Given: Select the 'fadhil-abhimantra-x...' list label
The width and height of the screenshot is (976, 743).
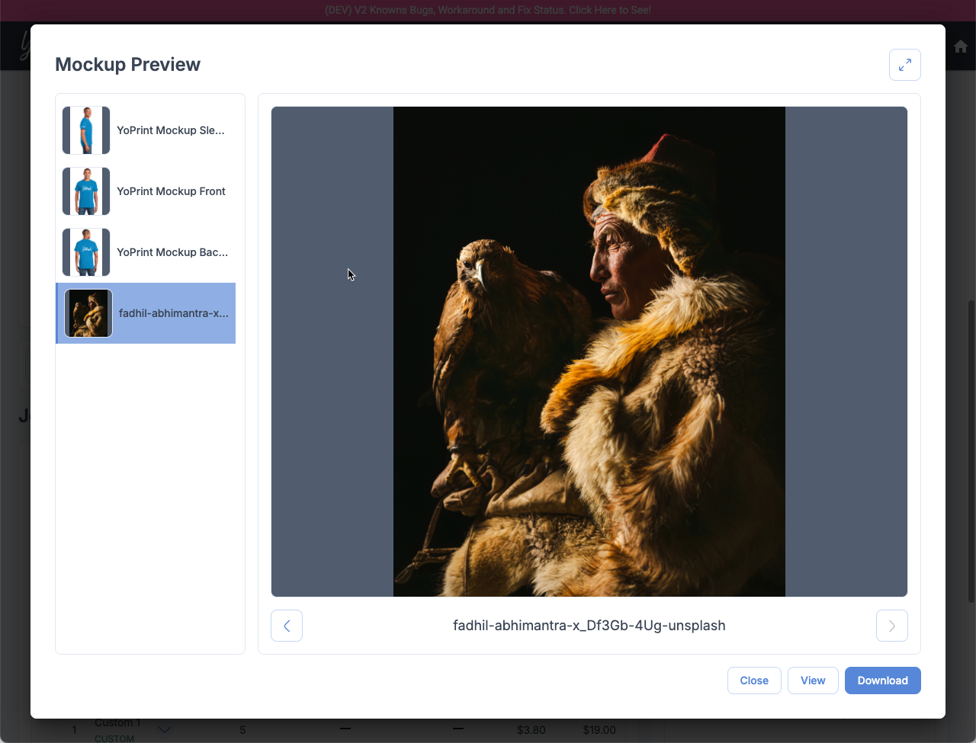Looking at the screenshot, I should [x=173, y=313].
